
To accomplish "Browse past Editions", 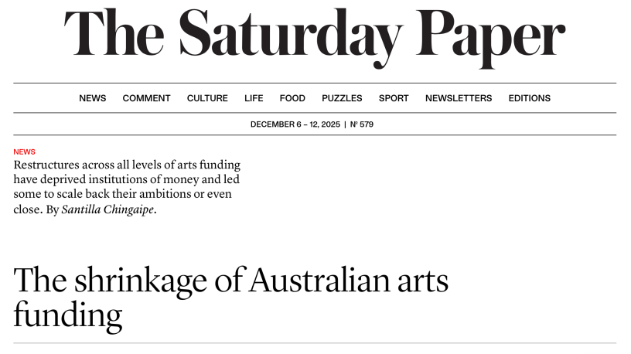I will pyautogui.click(x=529, y=98).
